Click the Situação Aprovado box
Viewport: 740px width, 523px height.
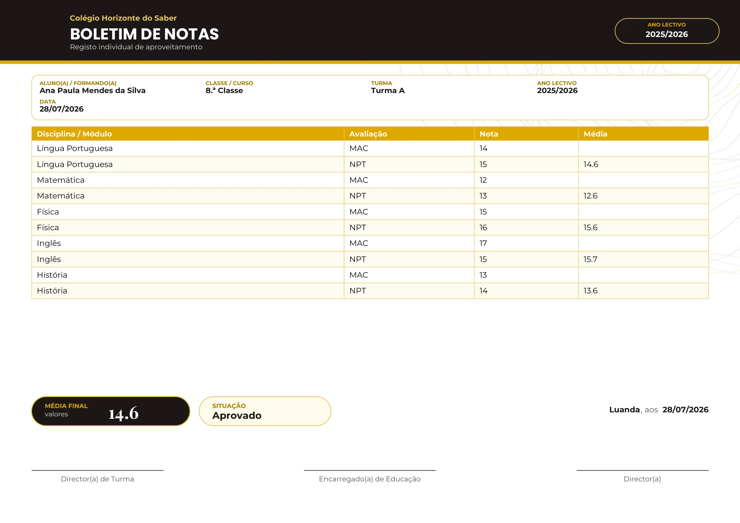pos(265,411)
